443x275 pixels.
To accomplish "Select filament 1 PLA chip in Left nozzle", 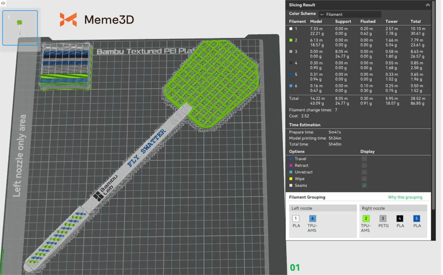I will 296,218.
